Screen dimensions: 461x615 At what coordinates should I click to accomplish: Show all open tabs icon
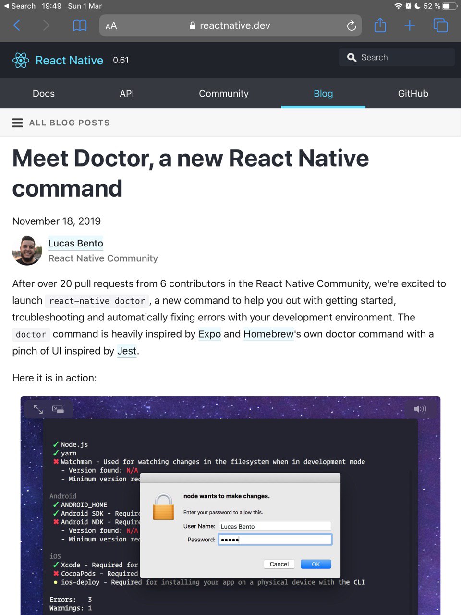point(440,25)
